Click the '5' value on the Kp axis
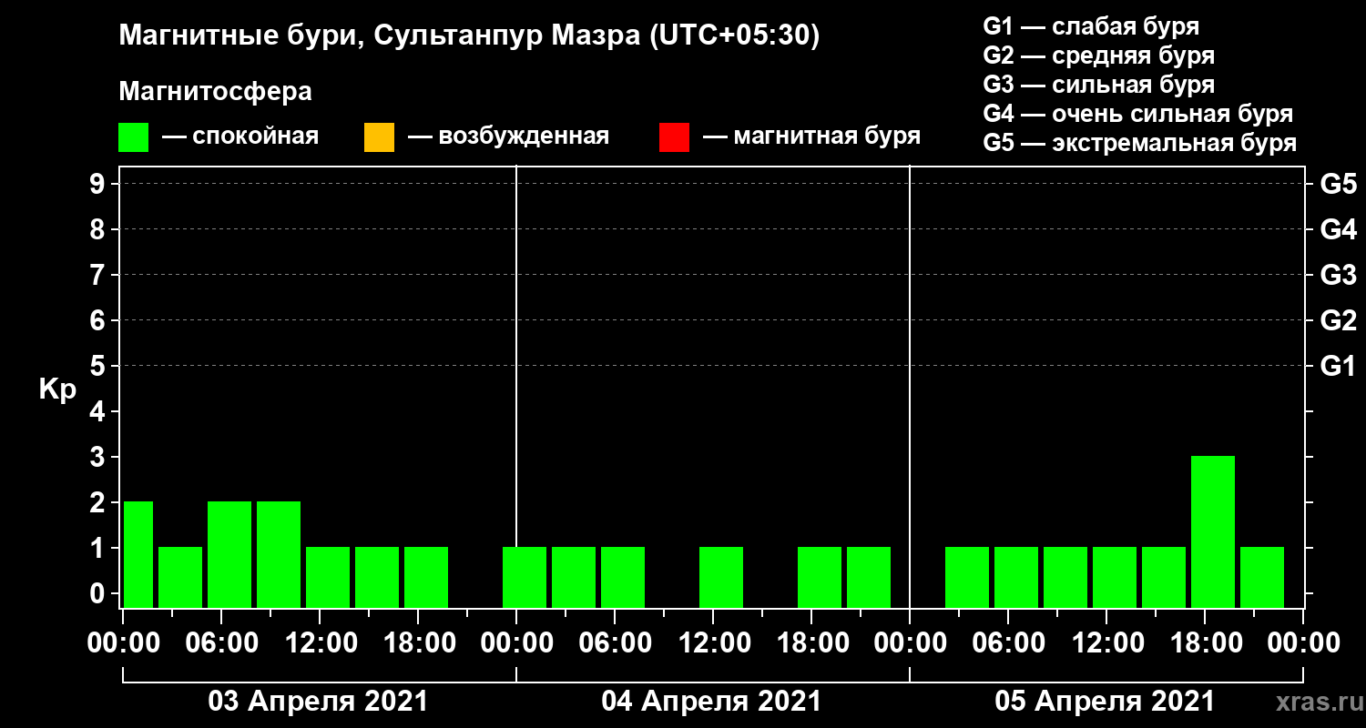Screen dimensions: 1366x728 pyautogui.click(x=99, y=366)
